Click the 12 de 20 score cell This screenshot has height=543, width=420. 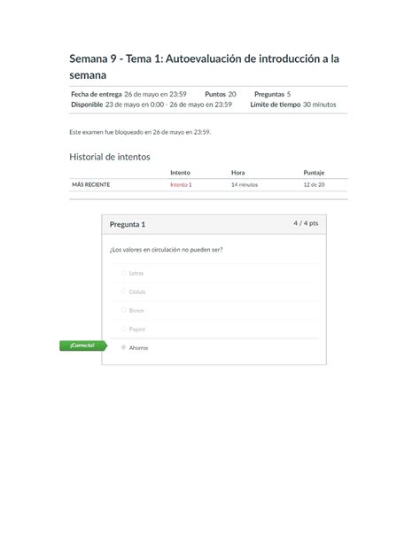click(314, 184)
